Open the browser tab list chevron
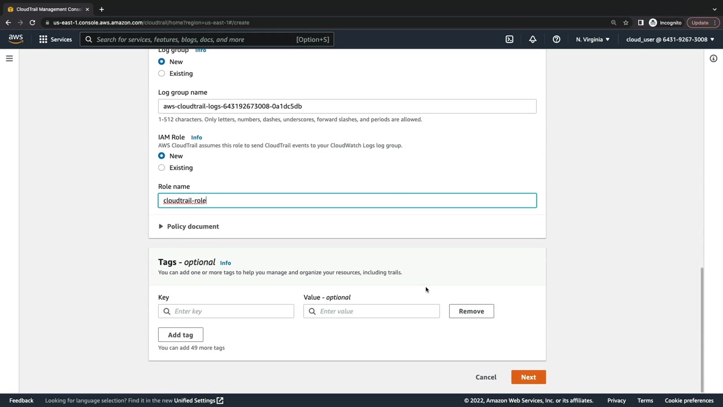 [715, 9]
